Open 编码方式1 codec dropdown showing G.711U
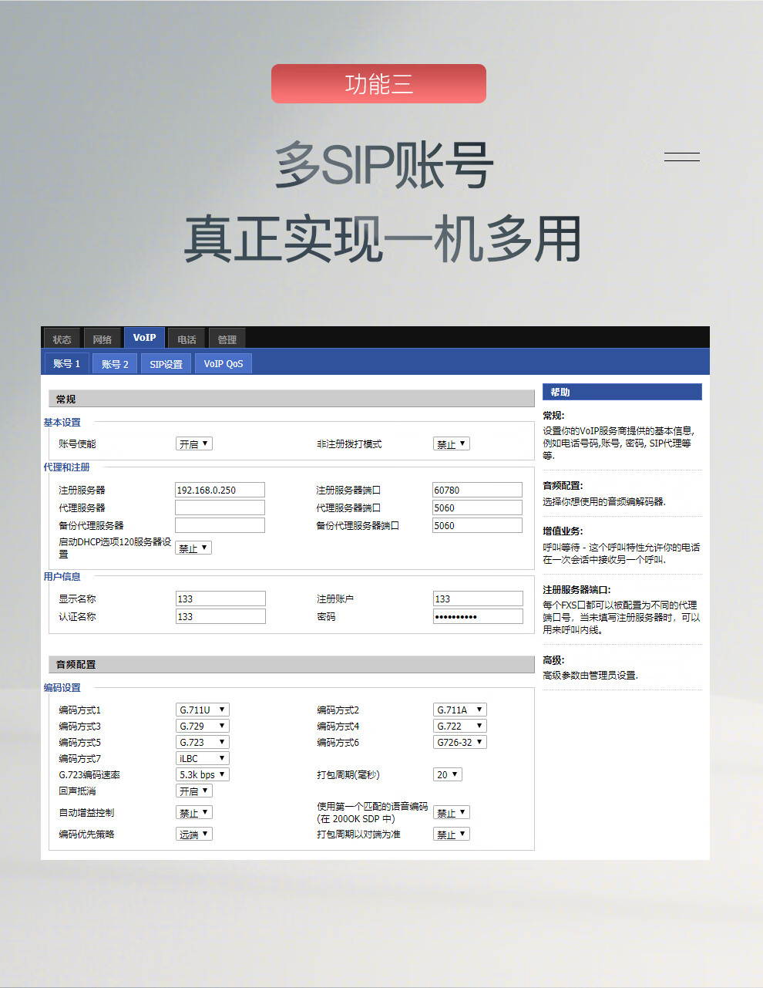This screenshot has height=988, width=763. (202, 710)
